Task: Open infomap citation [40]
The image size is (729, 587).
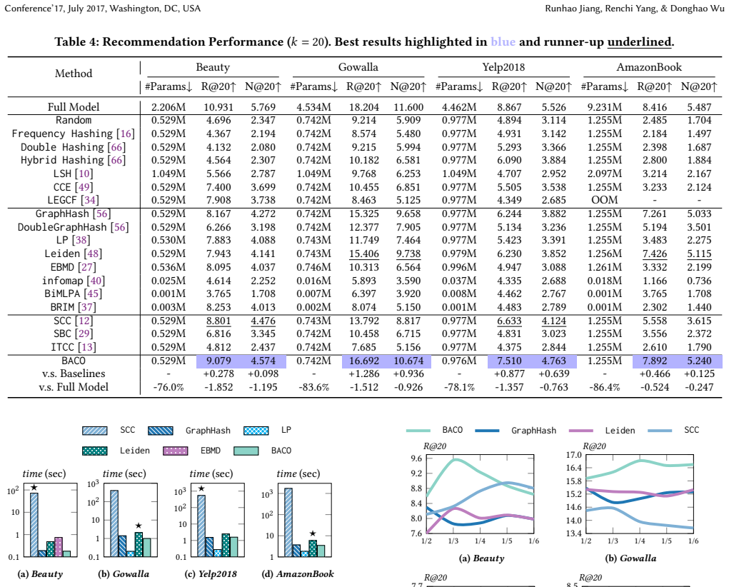Action: tap(96, 281)
